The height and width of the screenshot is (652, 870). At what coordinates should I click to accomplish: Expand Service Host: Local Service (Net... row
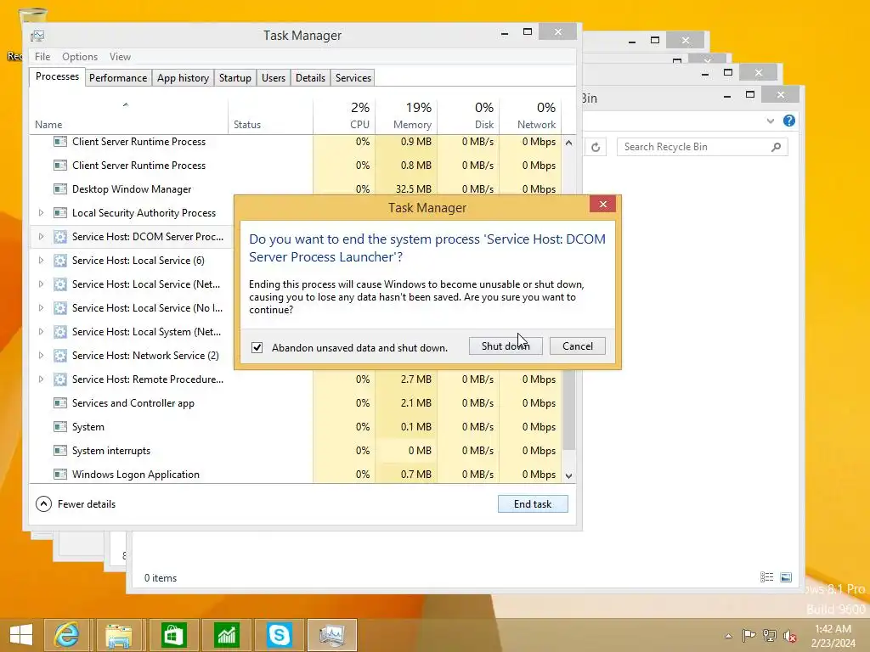tap(41, 284)
